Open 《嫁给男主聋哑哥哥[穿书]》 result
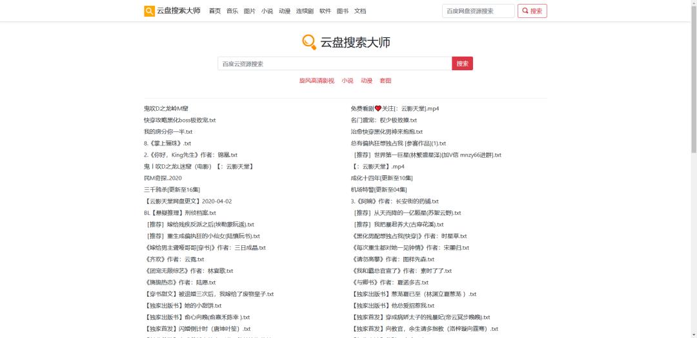 click(205, 247)
